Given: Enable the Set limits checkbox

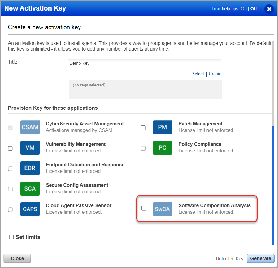Looking at the screenshot, I should point(11,237).
